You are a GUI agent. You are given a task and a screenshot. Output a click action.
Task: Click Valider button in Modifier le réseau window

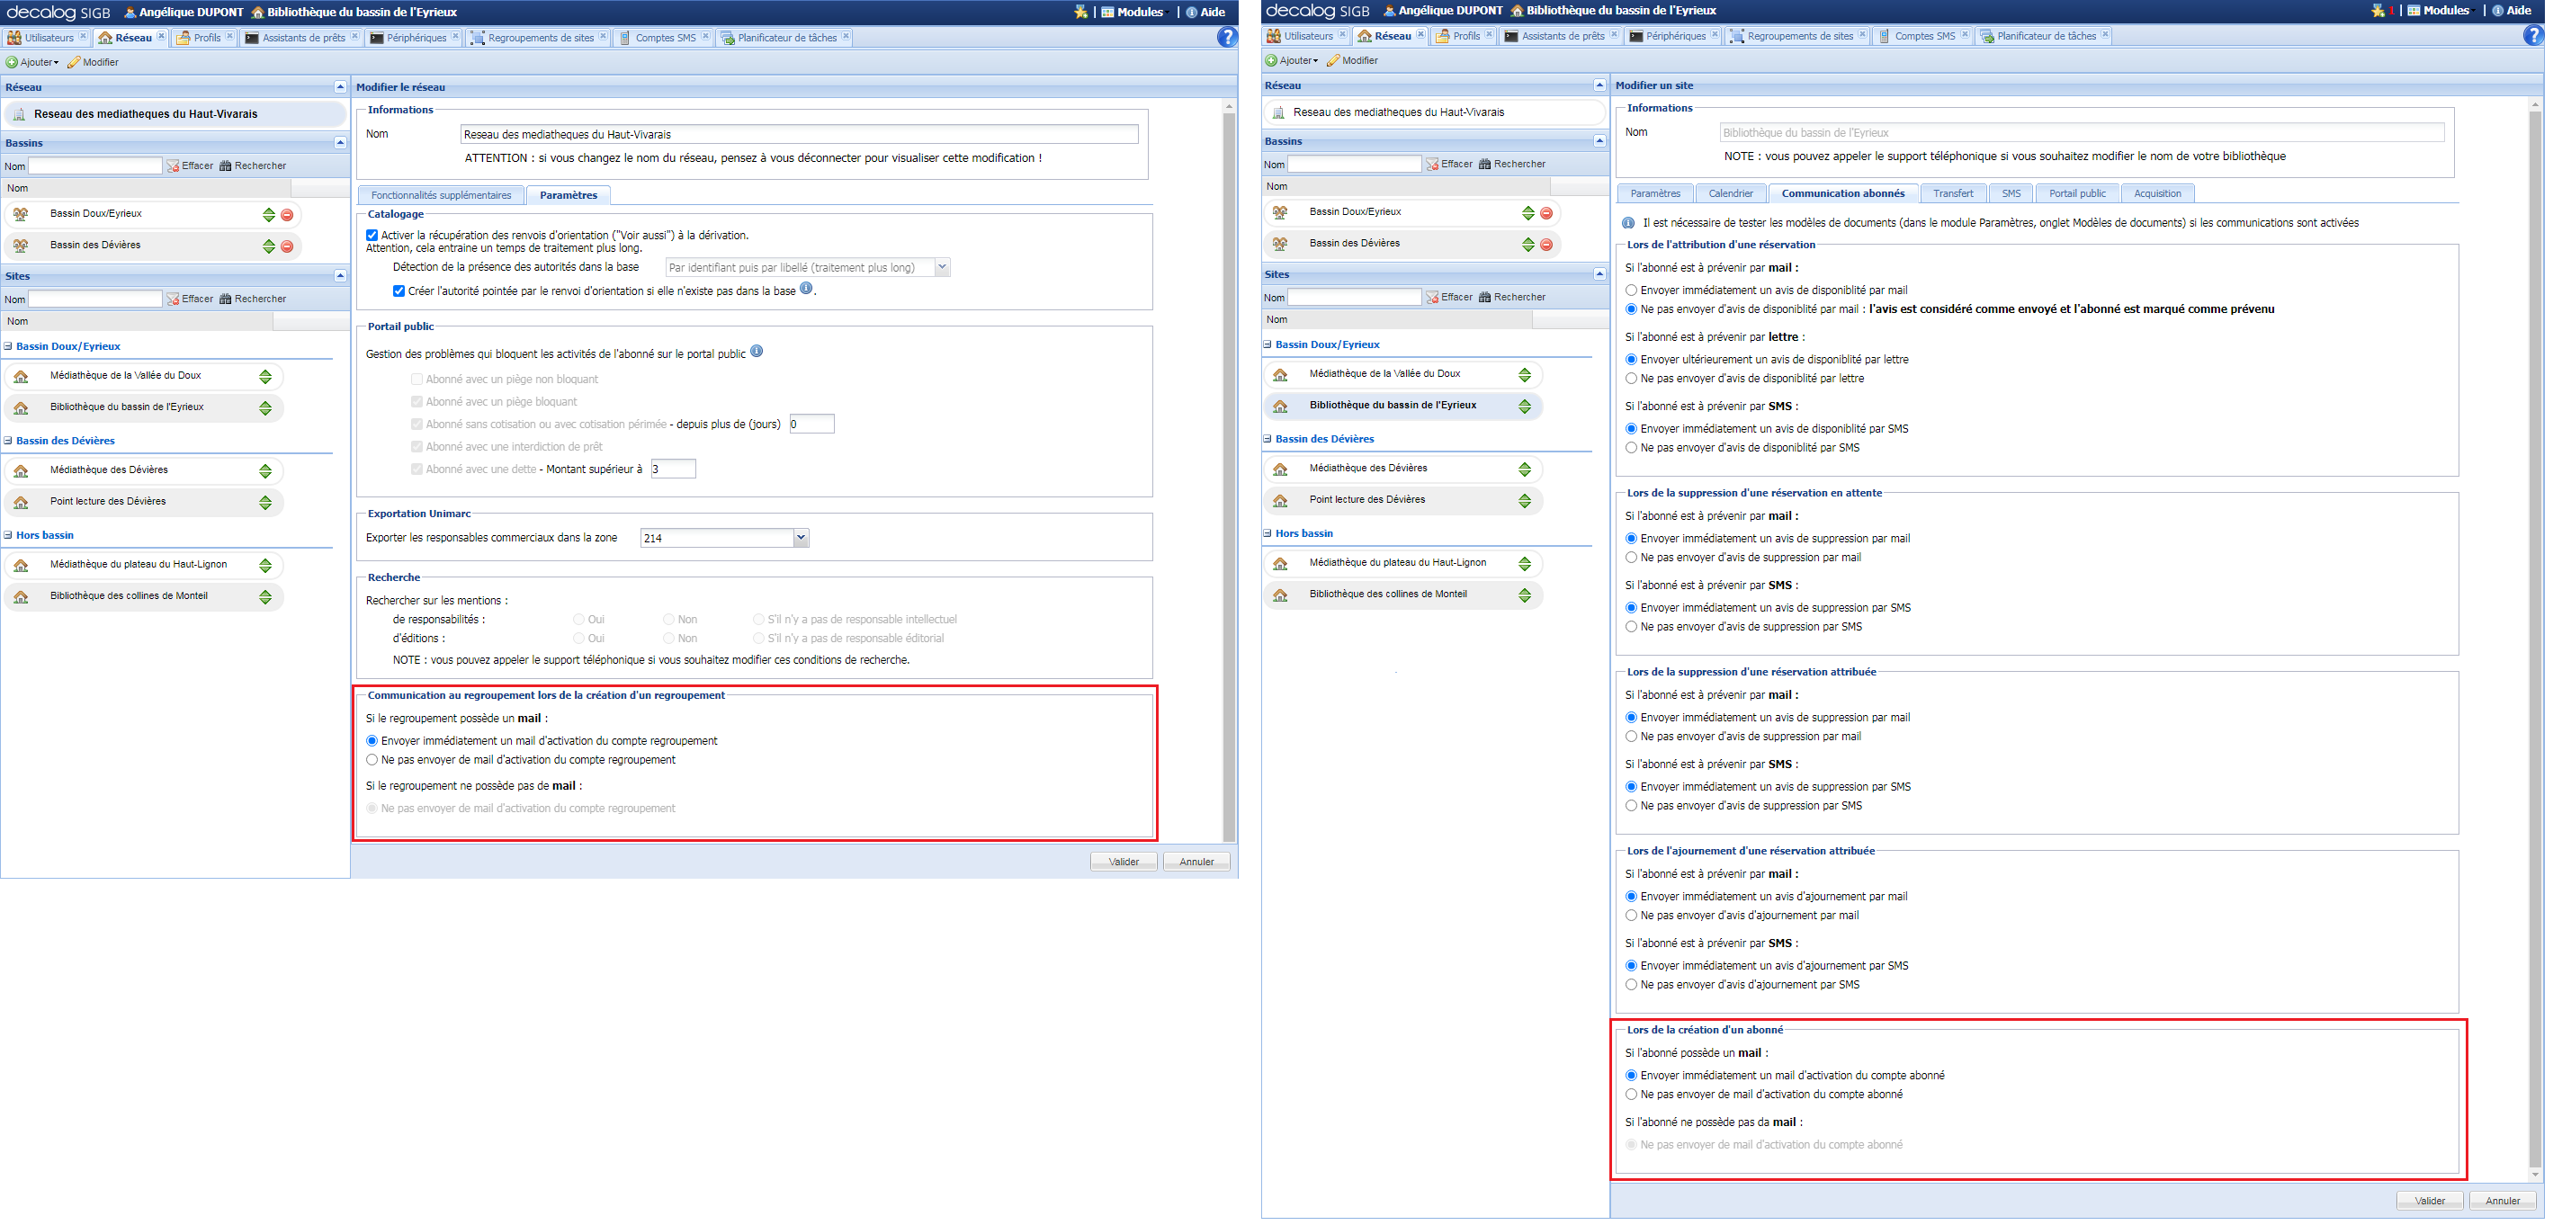[1123, 863]
